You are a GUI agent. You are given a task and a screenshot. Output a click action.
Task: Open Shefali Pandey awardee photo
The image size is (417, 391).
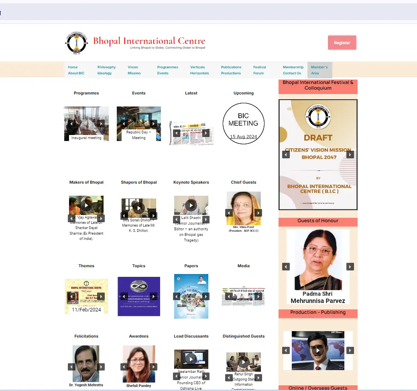point(139,364)
